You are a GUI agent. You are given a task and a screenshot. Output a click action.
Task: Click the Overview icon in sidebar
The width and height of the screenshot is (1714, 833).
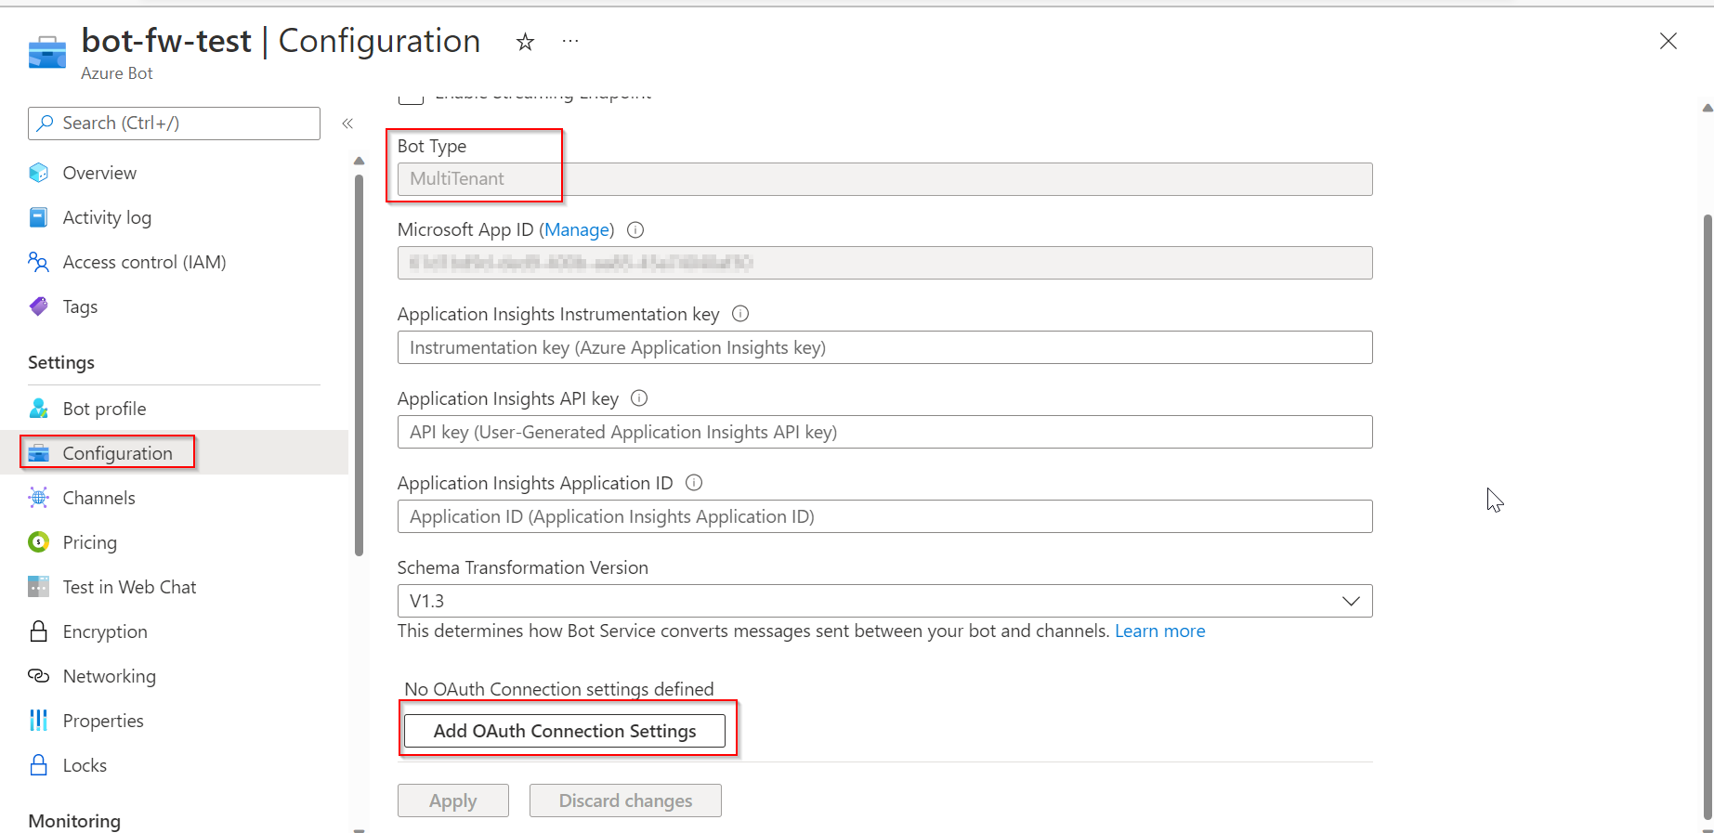(x=38, y=173)
